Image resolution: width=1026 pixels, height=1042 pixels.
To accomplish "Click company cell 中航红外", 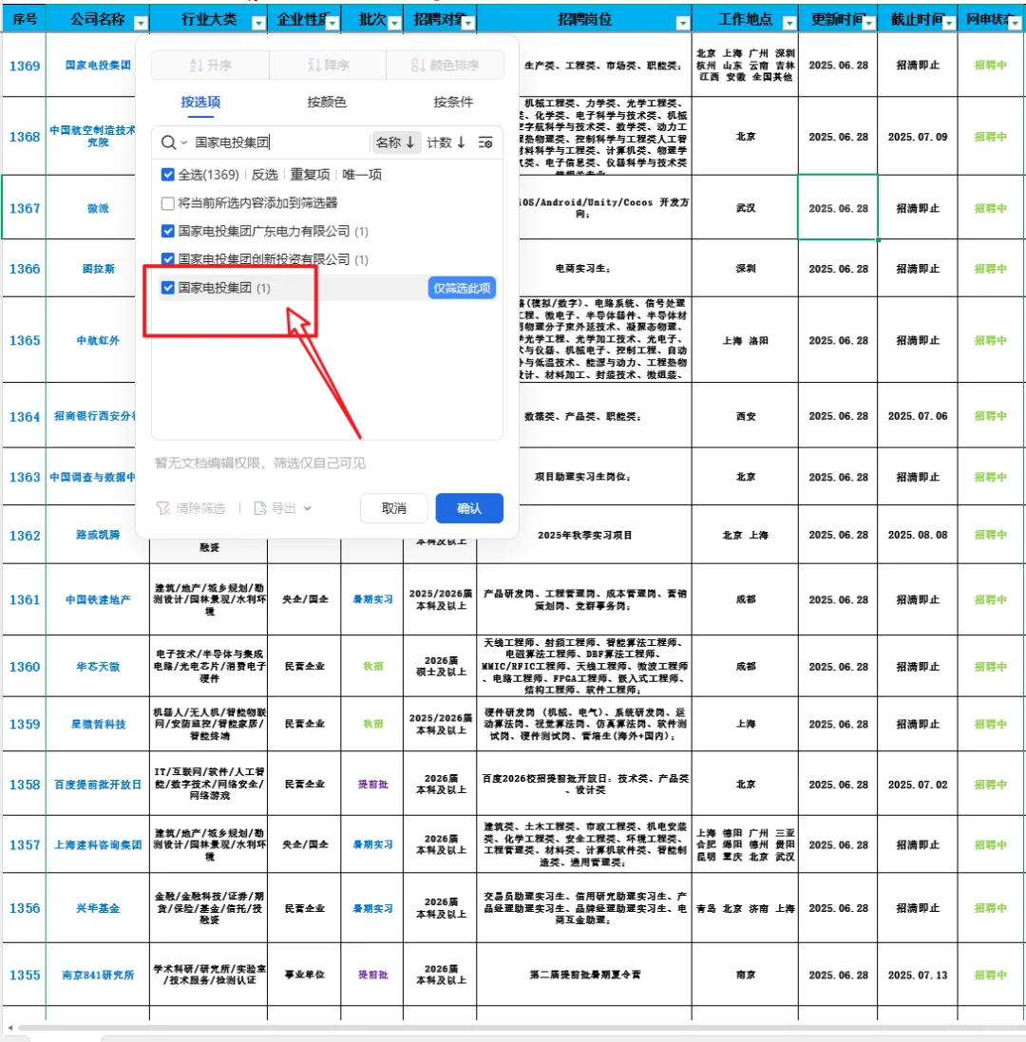I will point(98,340).
